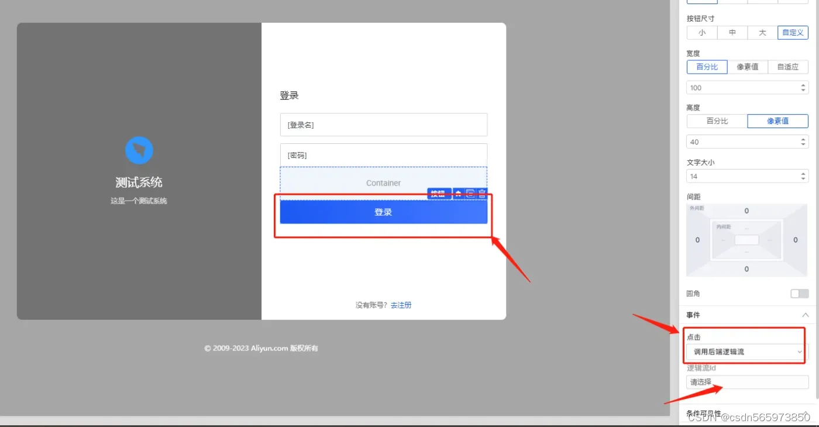Screen dimensions: 819x427
Task: Delete the selected button via trash icon
Action: click(x=482, y=194)
